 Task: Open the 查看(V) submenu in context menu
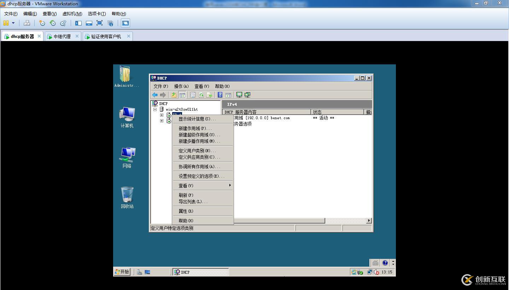[203, 186]
